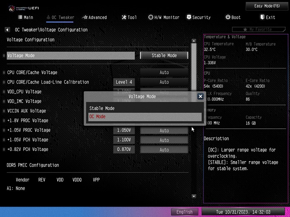Image resolution: width=290 pixels, height=217 pixels.
Task: Select the VDD_CPU Voltage row
Action: (24, 92)
